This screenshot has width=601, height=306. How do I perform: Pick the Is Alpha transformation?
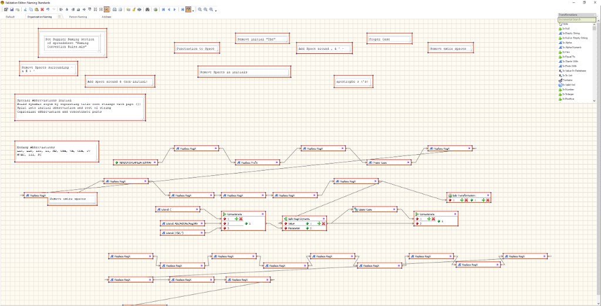click(566, 43)
